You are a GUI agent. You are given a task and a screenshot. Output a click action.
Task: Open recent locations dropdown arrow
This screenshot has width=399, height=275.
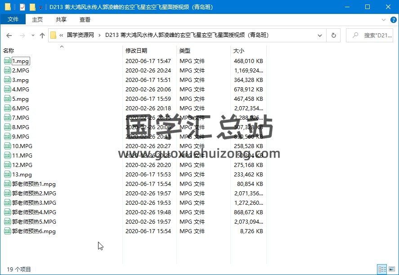pyautogui.click(x=33, y=36)
